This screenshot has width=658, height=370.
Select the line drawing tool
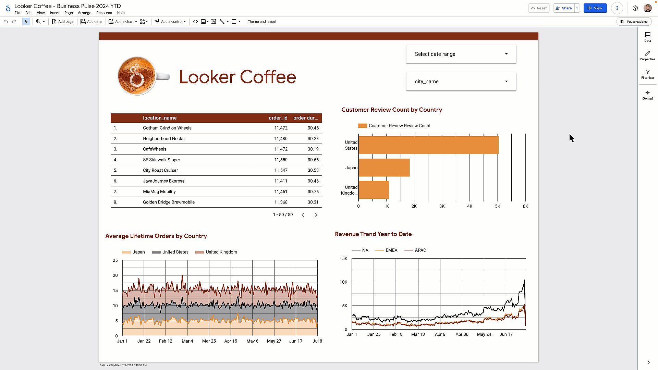222,21
